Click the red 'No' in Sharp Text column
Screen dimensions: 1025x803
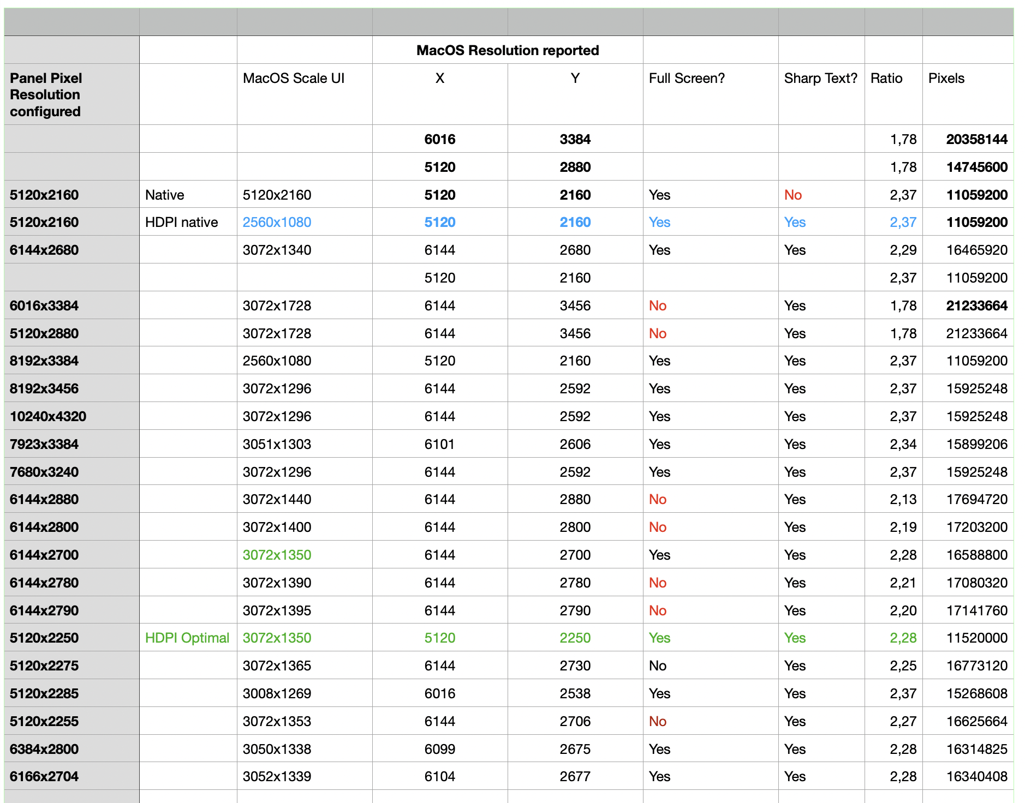[x=792, y=195]
